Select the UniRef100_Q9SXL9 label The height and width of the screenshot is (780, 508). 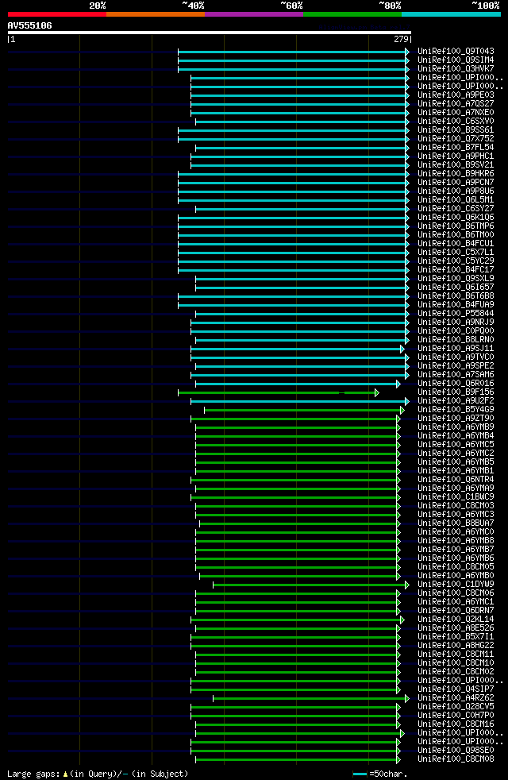point(456,279)
